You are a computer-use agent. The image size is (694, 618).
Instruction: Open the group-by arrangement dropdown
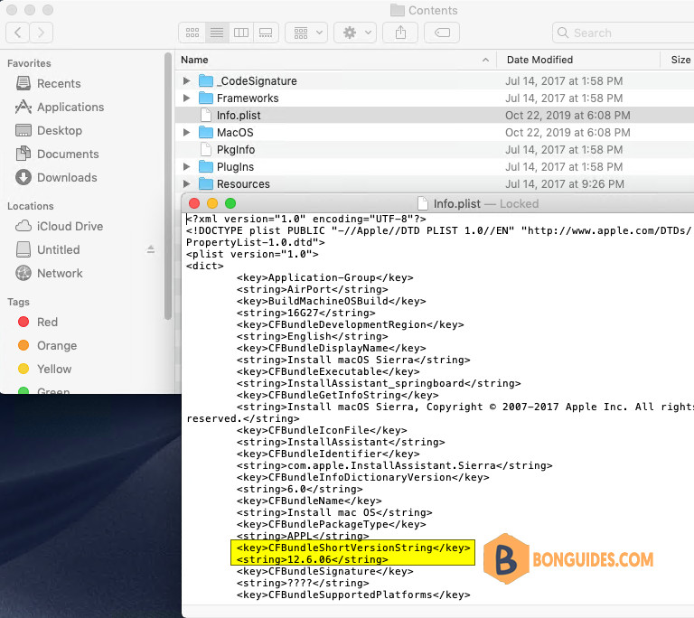tap(306, 33)
